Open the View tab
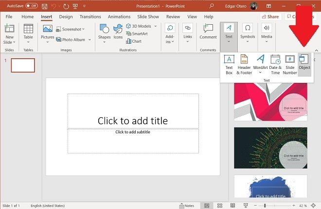Viewport: 321px width, 209px height. (192, 17)
